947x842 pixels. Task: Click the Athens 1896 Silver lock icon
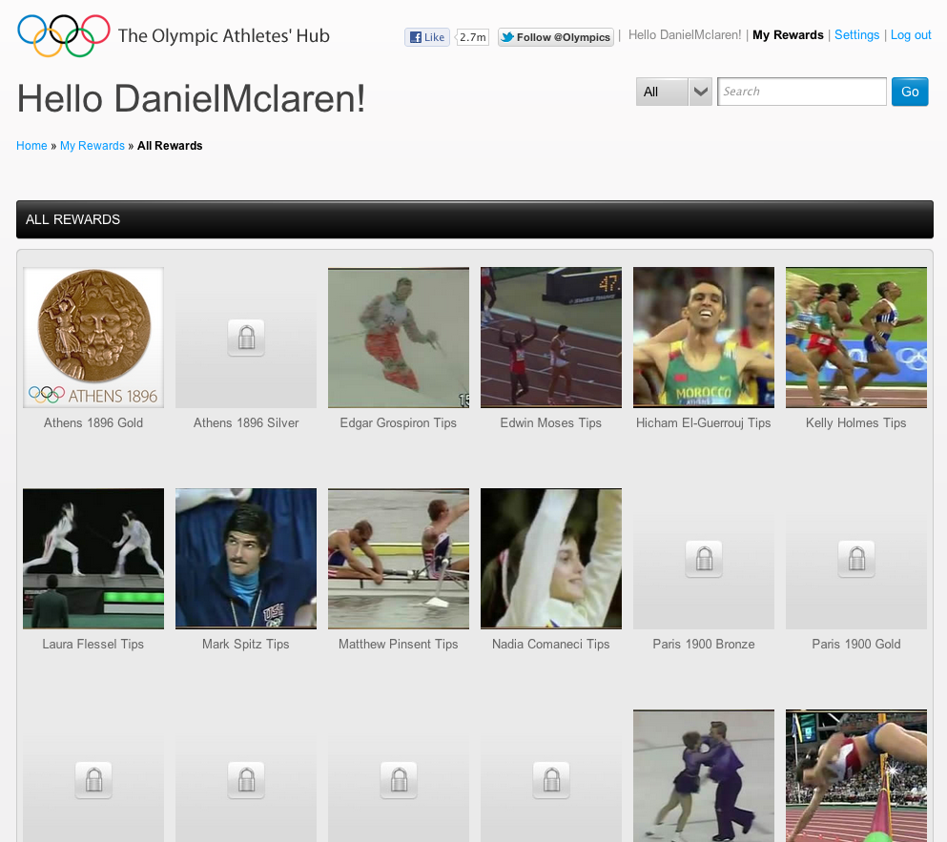pos(246,339)
